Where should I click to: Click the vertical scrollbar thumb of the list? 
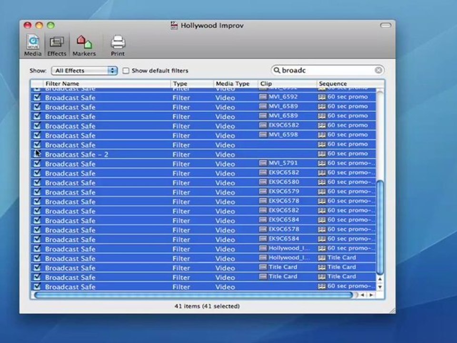tap(380, 228)
